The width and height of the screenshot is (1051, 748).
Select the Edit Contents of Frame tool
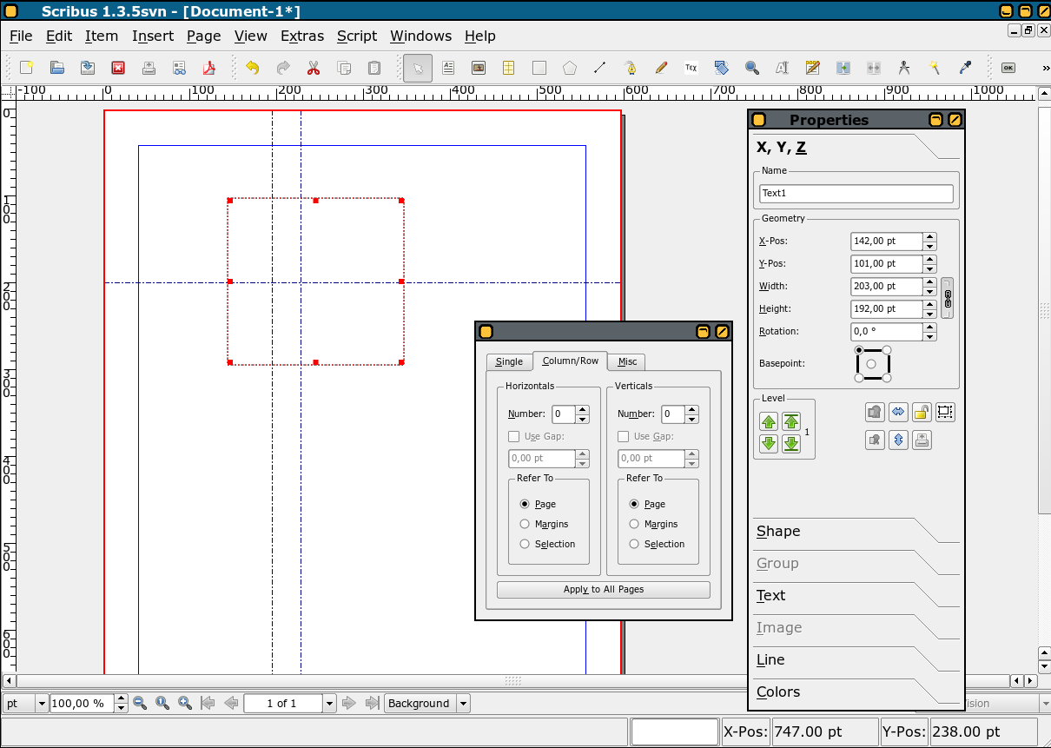[x=782, y=68]
